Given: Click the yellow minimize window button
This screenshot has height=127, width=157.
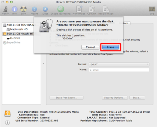Looking at the screenshot, I should point(7,2).
